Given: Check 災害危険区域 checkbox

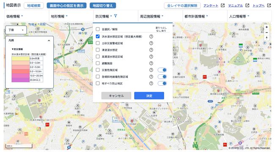Looking at the screenshot, I should (x=98, y=70).
